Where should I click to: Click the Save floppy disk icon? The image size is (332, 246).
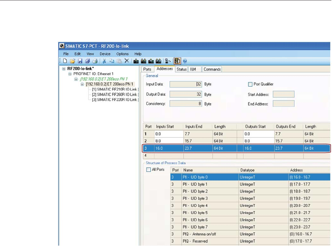(80, 61)
